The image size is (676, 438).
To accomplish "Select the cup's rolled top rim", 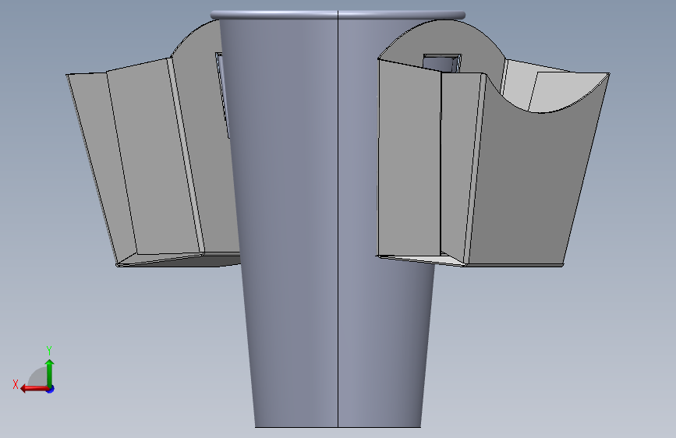I will coord(338,15).
